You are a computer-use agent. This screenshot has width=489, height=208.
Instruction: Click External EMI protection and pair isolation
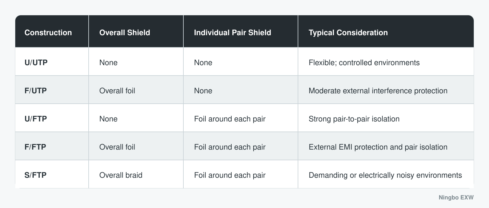[378, 147]
